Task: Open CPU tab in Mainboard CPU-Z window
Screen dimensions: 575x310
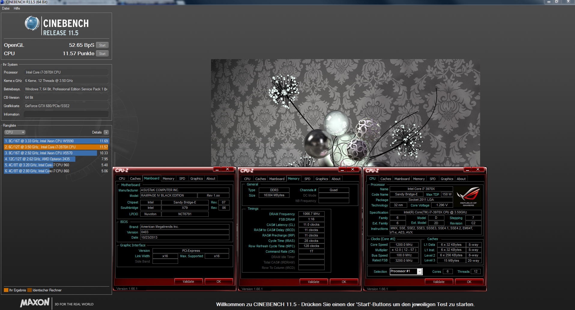Action: point(122,179)
